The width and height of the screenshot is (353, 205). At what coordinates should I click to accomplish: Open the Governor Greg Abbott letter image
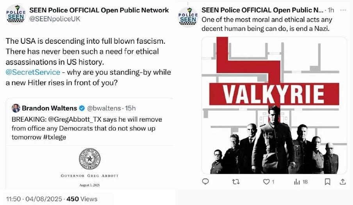point(89,166)
